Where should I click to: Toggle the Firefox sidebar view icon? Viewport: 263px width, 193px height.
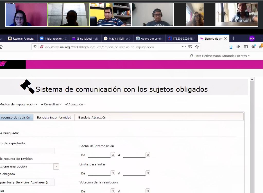[246, 47]
